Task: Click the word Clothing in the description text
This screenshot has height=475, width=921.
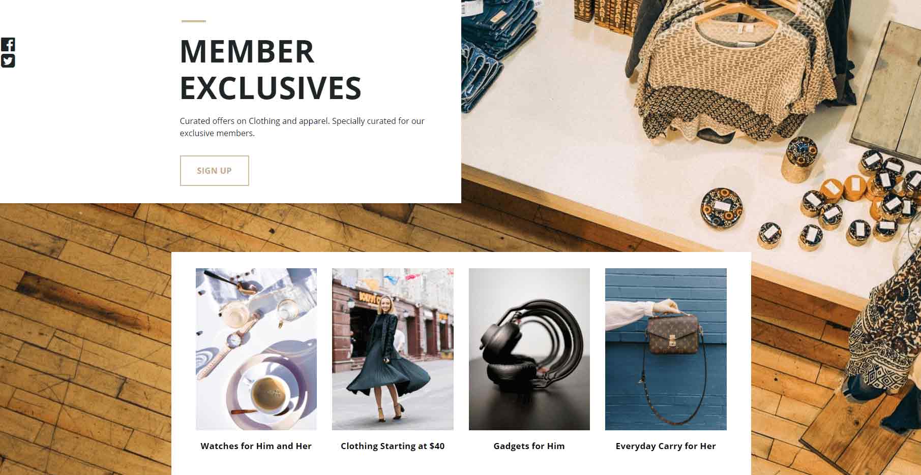Action: (264, 121)
